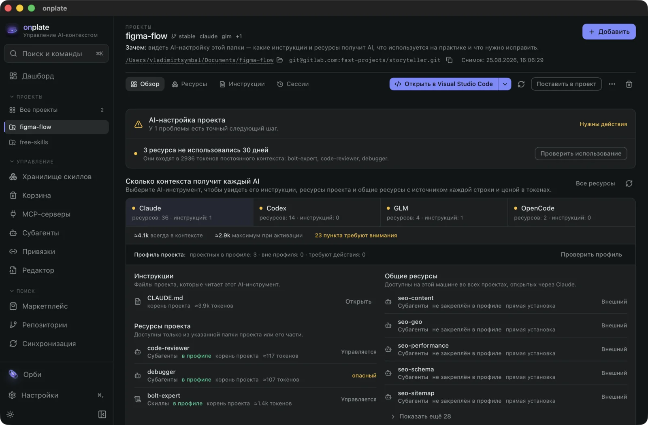648x425 pixels.
Task: Click the Нужны действия status label
Action: (603, 124)
